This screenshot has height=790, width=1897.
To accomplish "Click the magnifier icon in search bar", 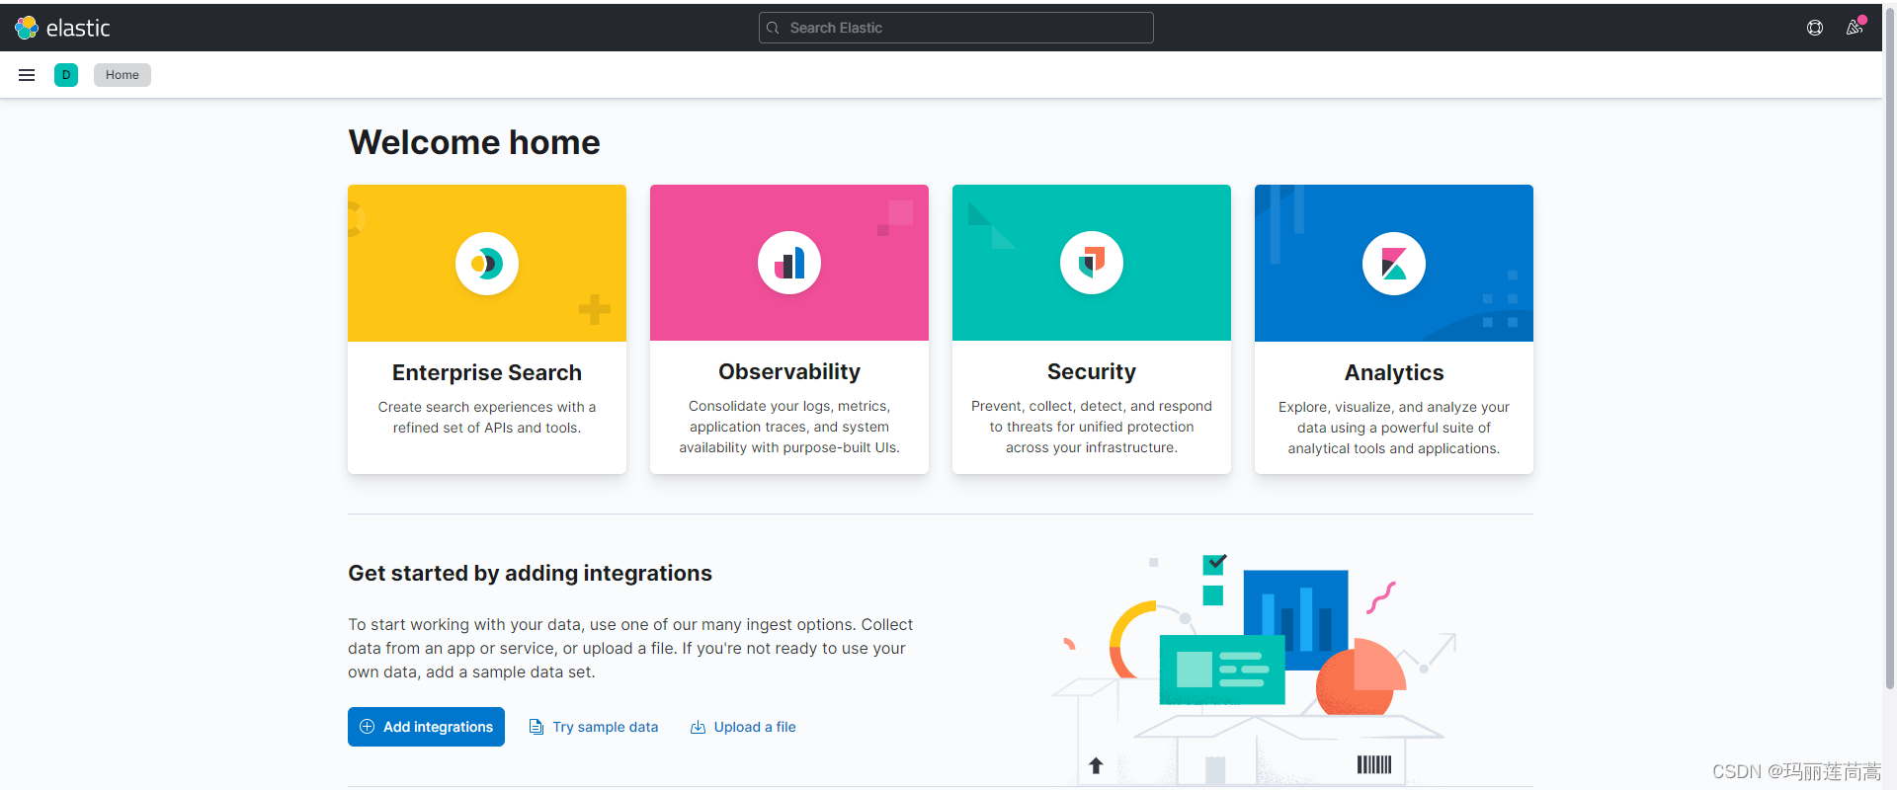I will coord(773,28).
